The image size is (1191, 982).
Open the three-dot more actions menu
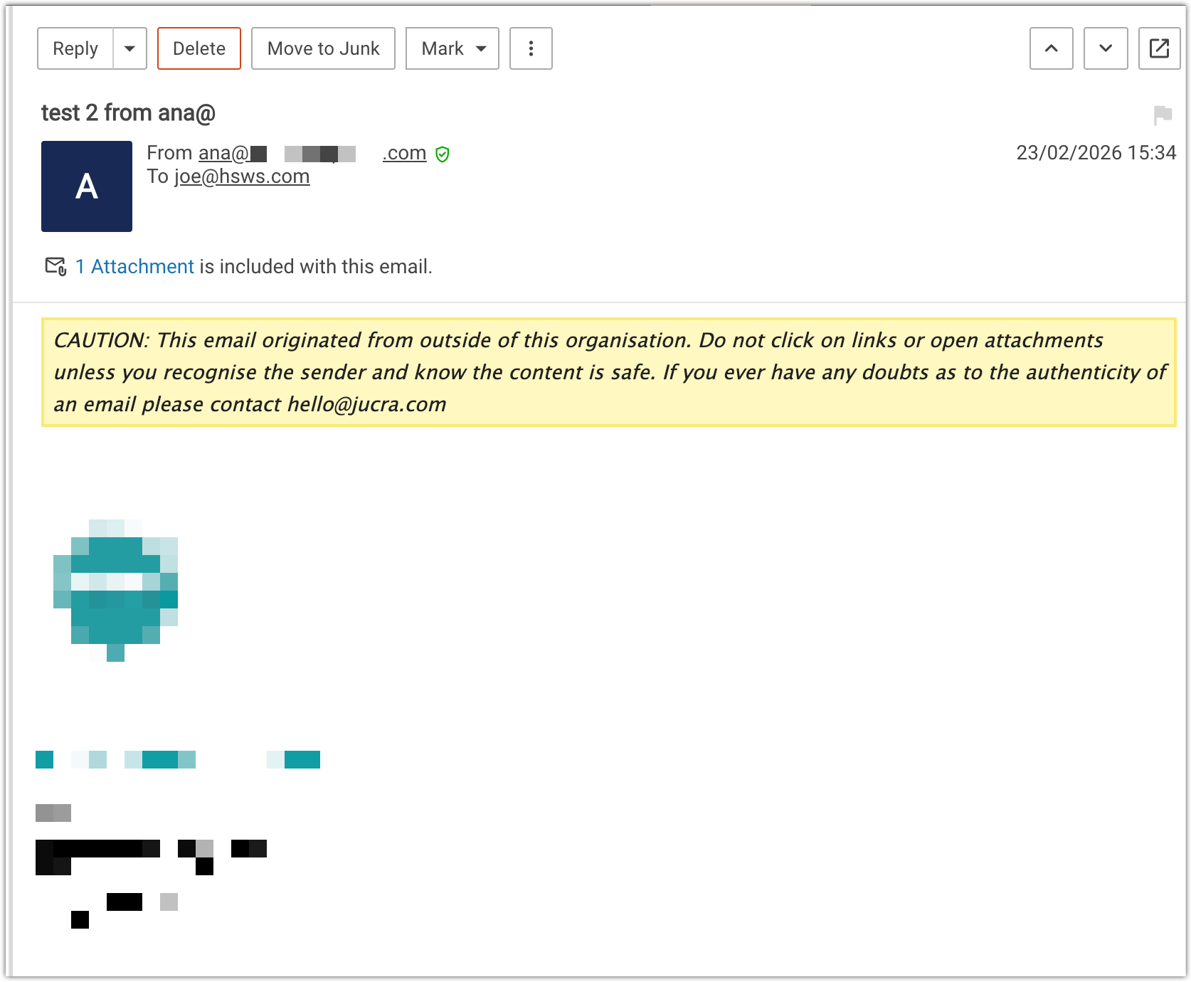point(531,48)
